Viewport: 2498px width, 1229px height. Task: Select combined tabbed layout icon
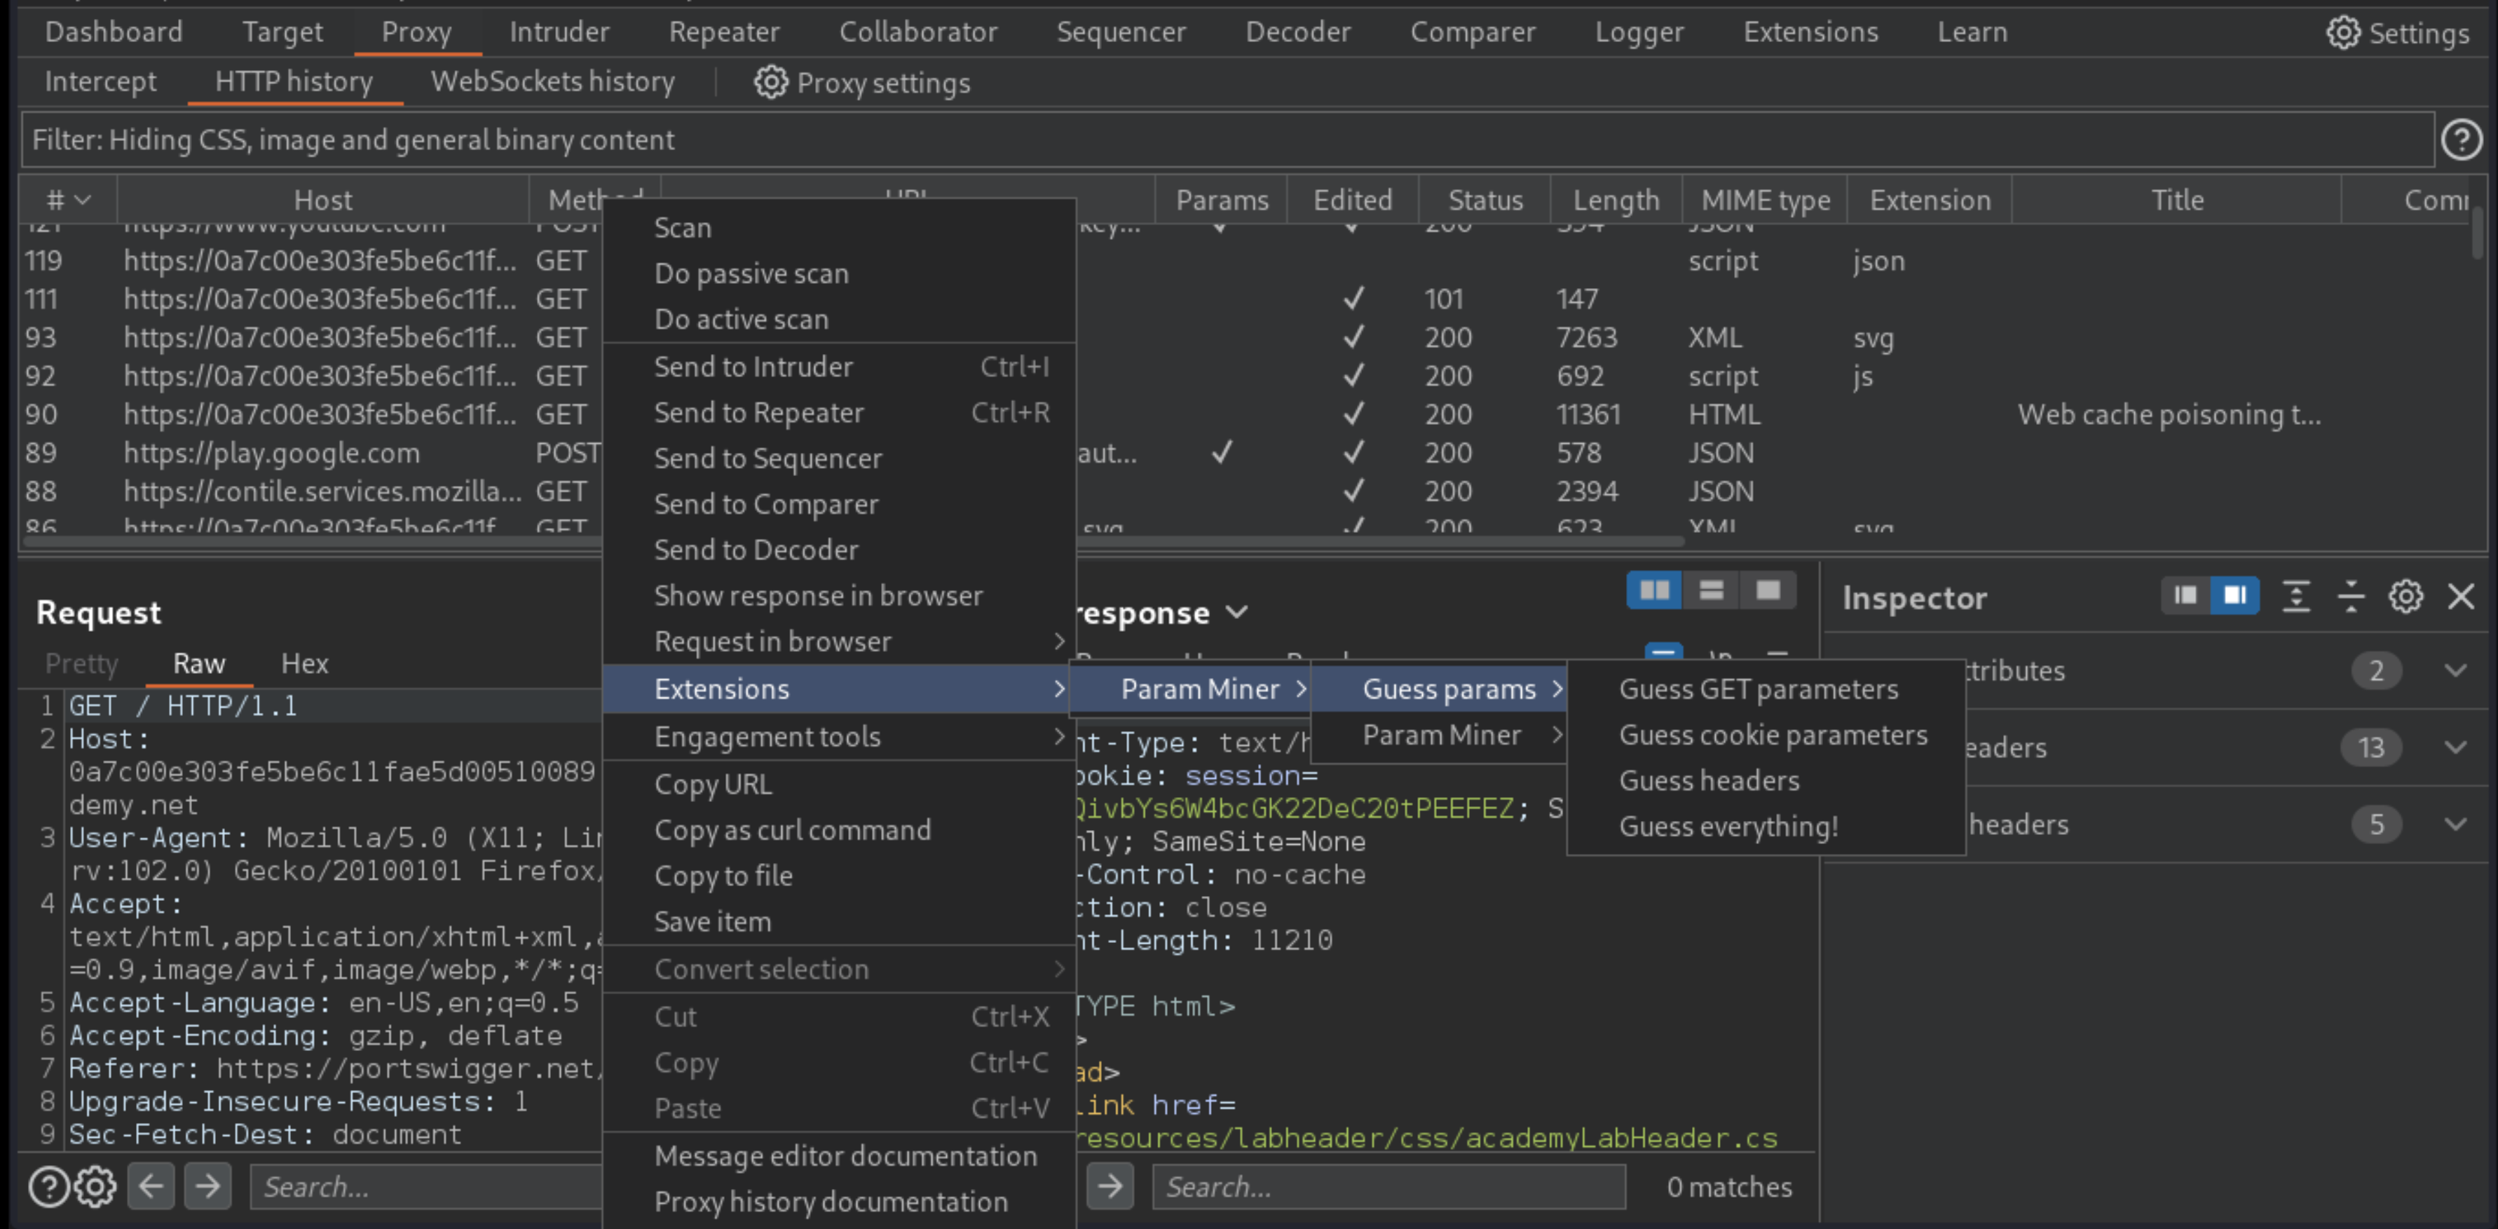tap(1768, 591)
